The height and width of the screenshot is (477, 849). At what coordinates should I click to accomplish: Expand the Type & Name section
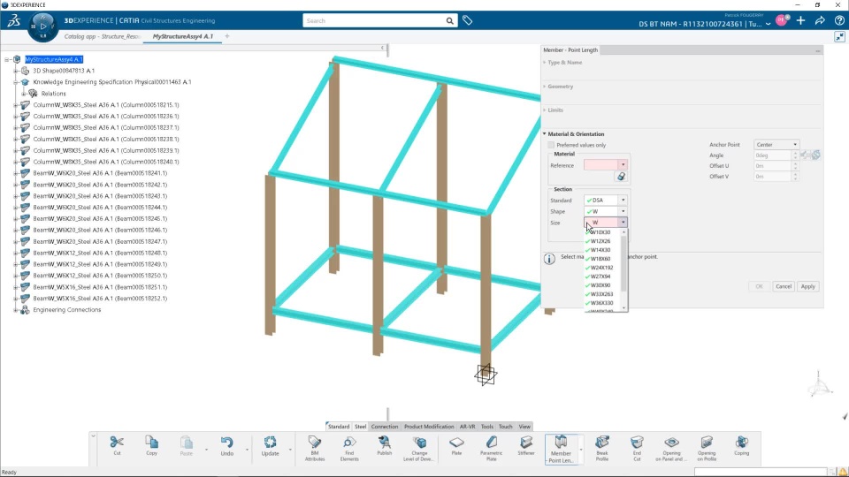click(x=563, y=63)
